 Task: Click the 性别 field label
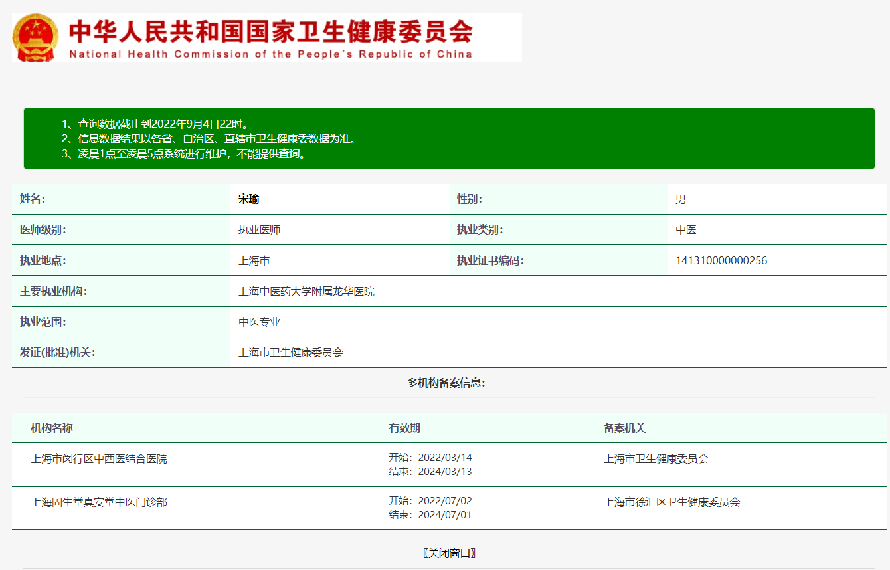click(x=470, y=199)
